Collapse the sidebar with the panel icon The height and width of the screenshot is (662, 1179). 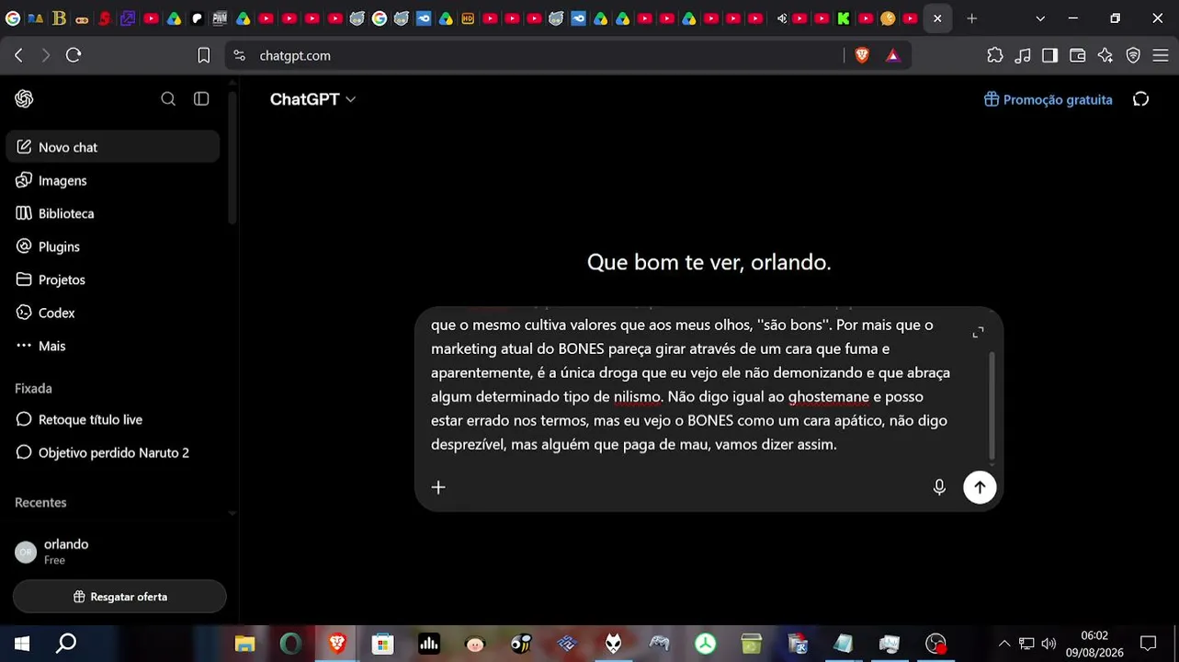pos(201,99)
